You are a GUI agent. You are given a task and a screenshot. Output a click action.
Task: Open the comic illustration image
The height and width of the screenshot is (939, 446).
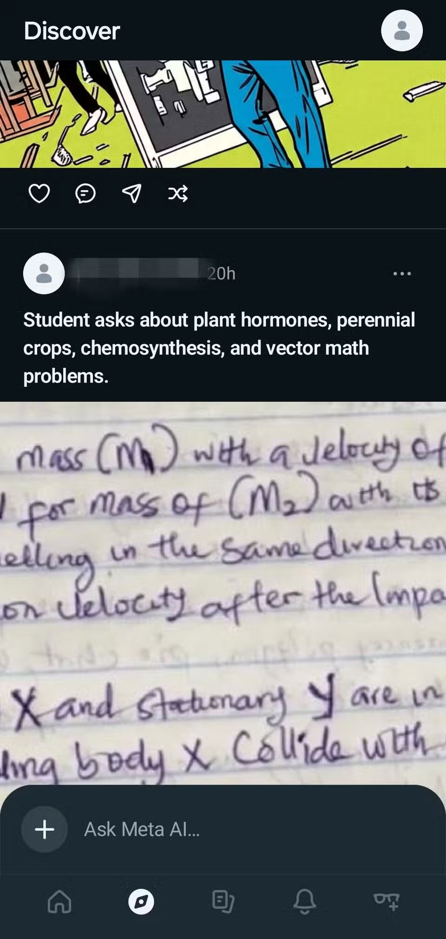223,114
